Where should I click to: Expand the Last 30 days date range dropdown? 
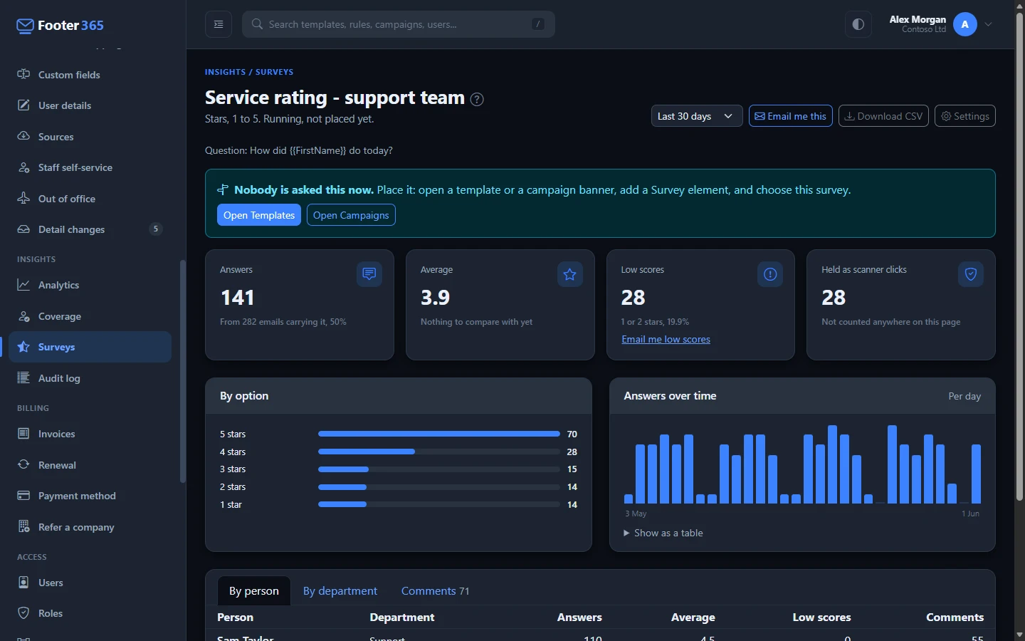(x=697, y=116)
